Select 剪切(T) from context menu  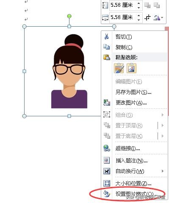click(135, 37)
